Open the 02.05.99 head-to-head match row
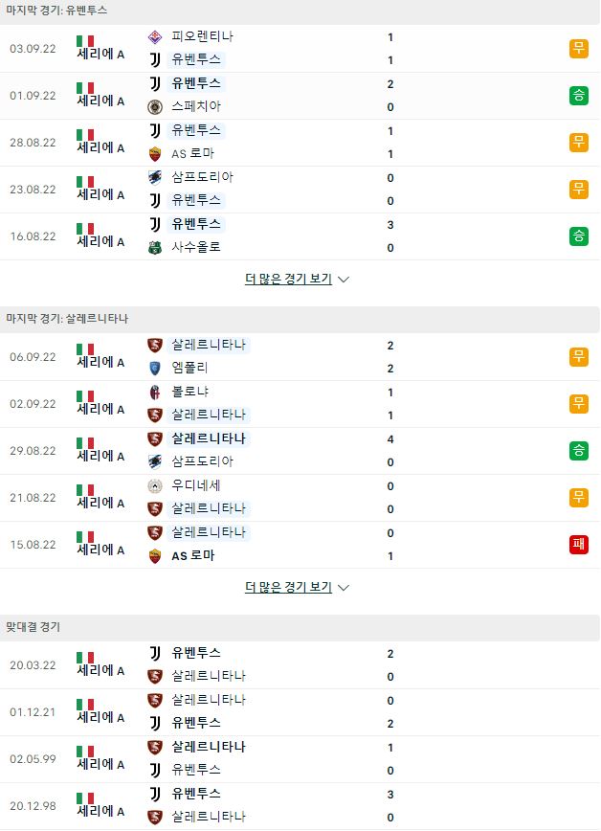This screenshot has width=601, height=831. [x=300, y=759]
